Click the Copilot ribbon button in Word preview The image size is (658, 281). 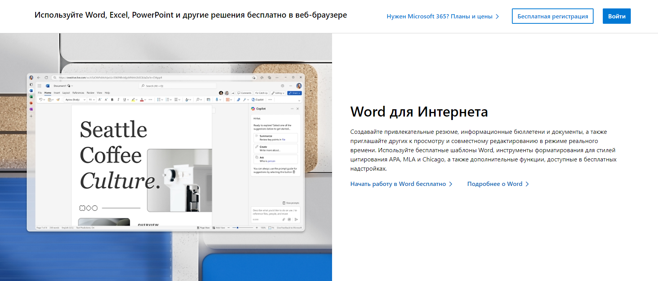[x=257, y=100]
